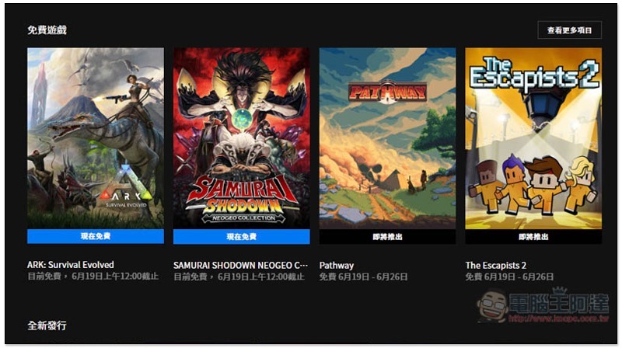Click the blue 現在免費 banner under Samurai Shodown

click(x=241, y=237)
